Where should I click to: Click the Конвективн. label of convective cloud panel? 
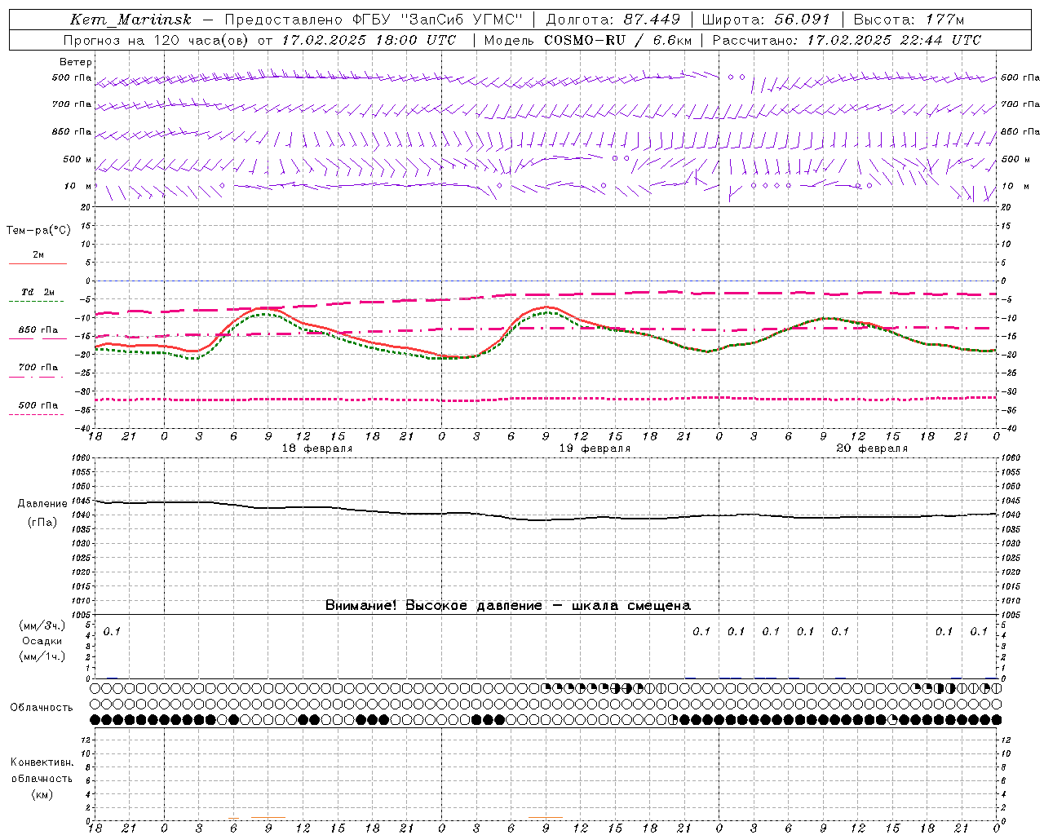[42, 762]
